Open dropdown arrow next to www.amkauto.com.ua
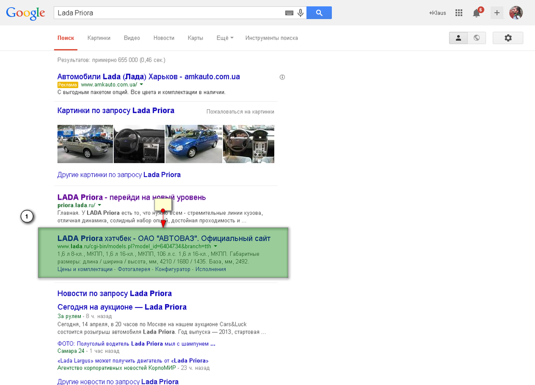The image size is (535, 385). click(x=141, y=84)
